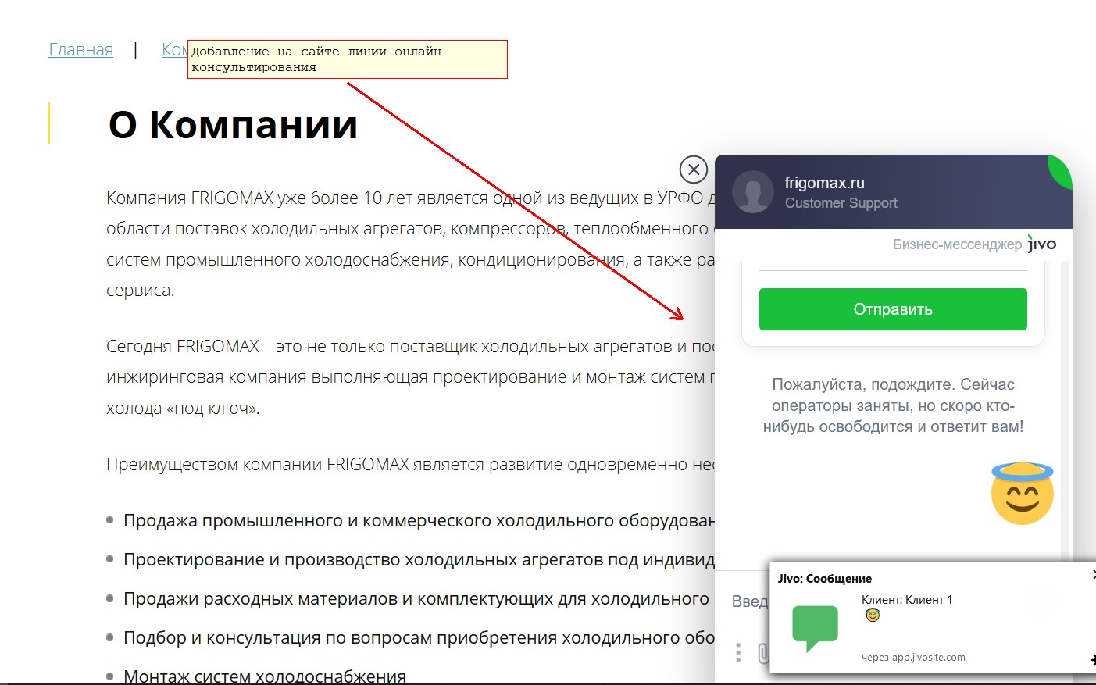This screenshot has height=685, width=1096.
Task: Close the Jivo: Сообщение notification popup
Action: click(x=1093, y=576)
